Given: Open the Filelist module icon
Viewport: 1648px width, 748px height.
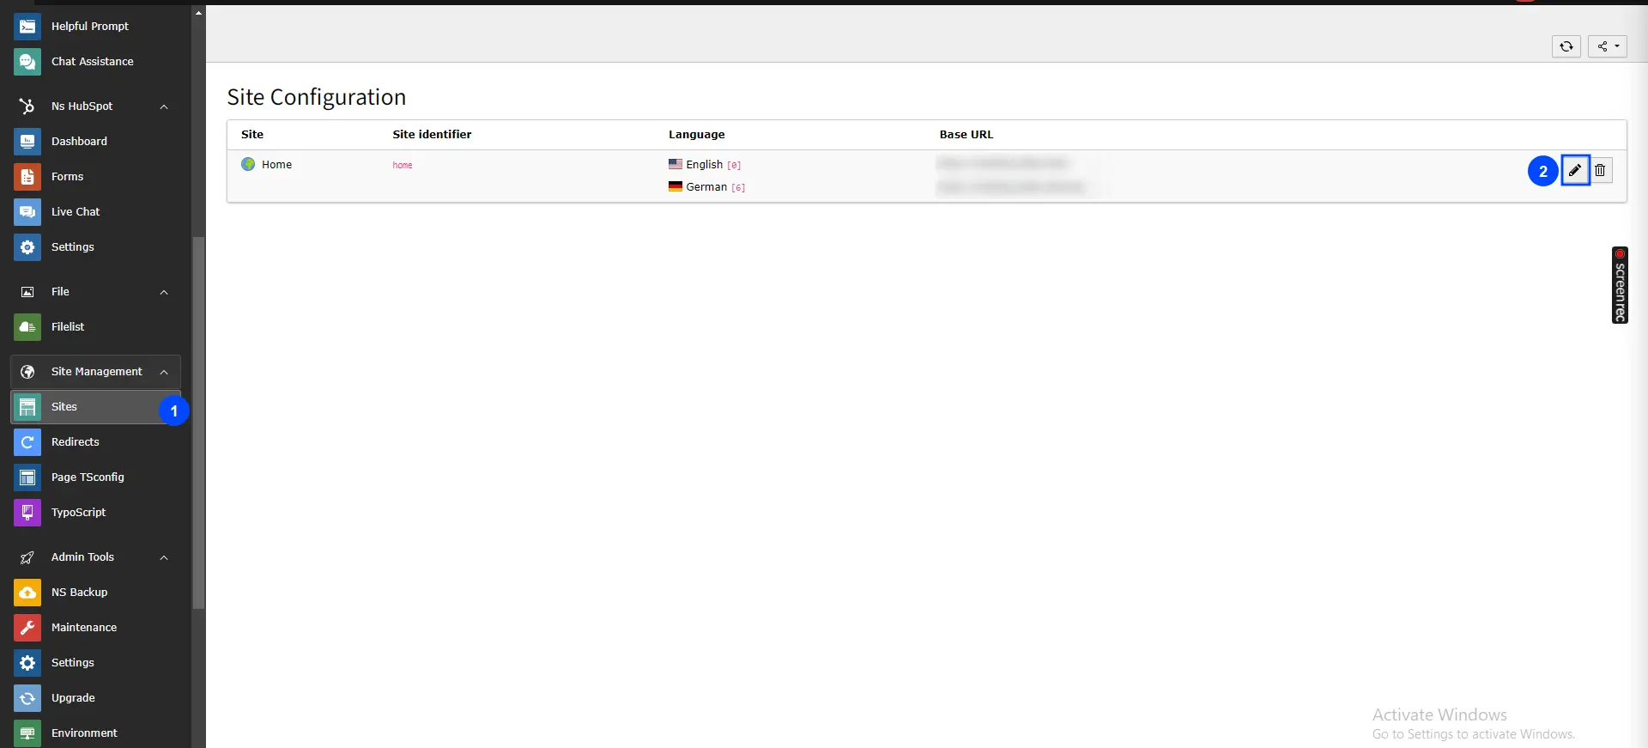Looking at the screenshot, I should tap(27, 327).
